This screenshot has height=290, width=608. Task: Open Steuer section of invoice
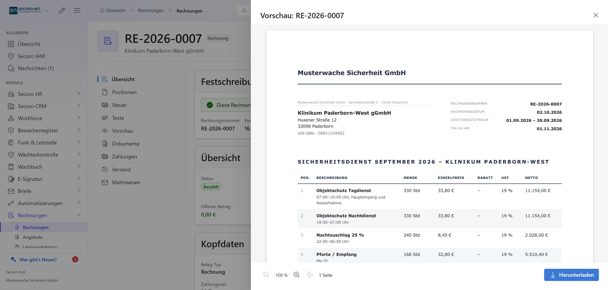[x=119, y=105]
